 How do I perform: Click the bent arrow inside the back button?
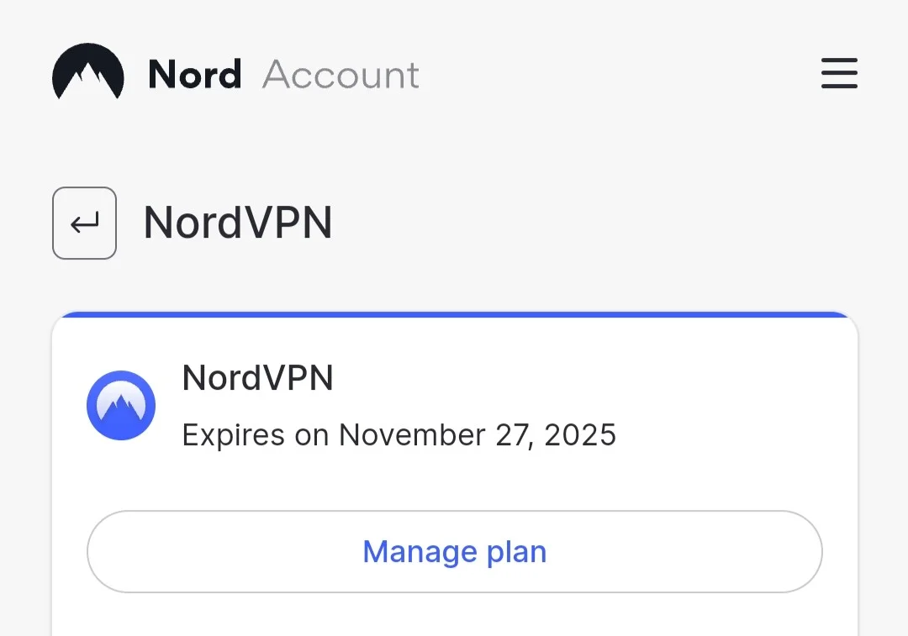coord(85,223)
